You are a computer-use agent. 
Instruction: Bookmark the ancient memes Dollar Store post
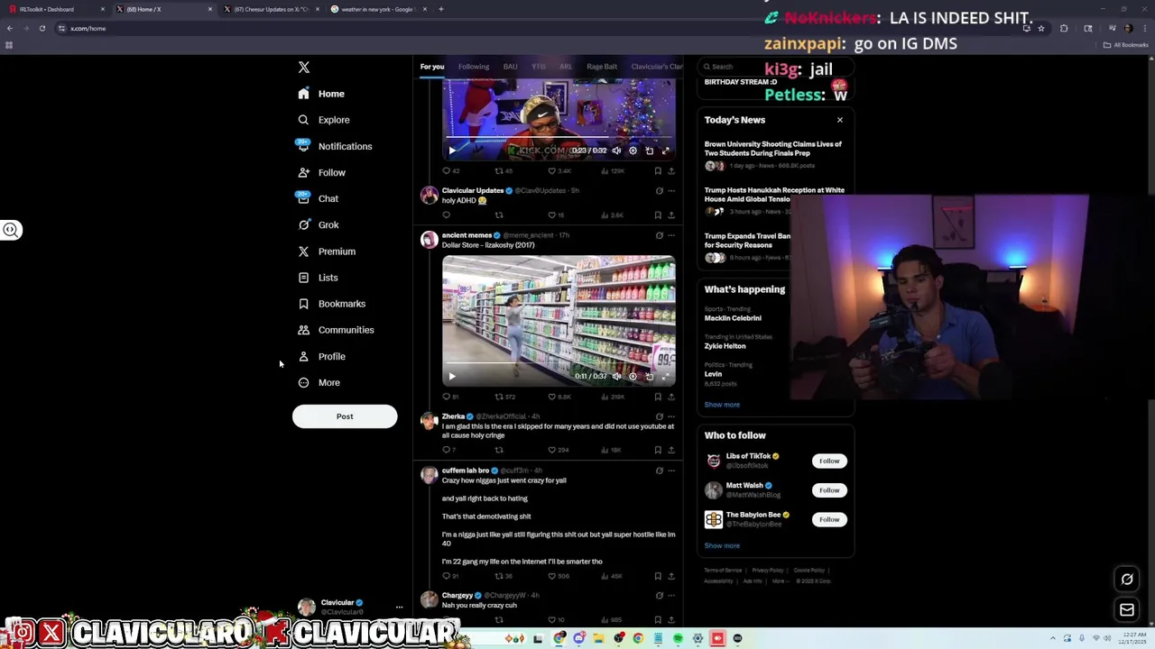658,397
